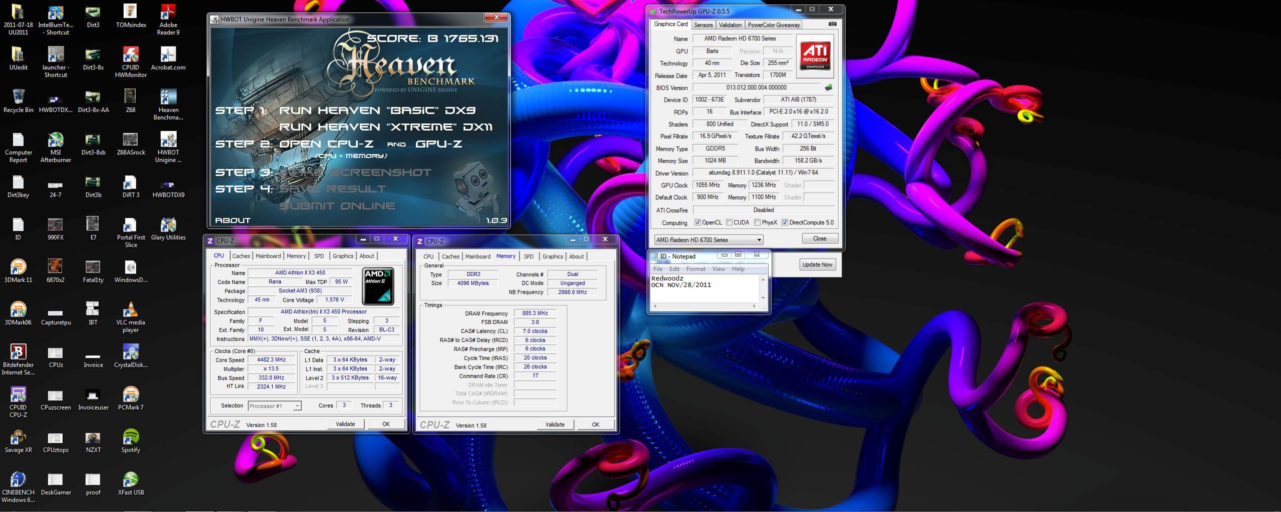Click GPU-Z BIOS save chip icon
The height and width of the screenshot is (512, 1281).
click(829, 87)
